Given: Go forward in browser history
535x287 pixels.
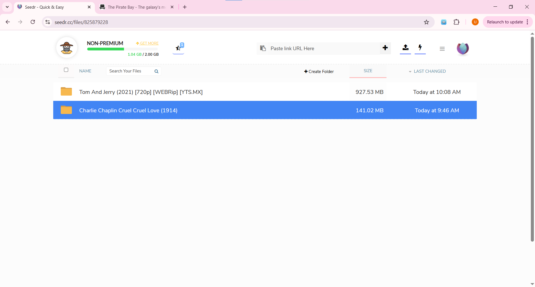Looking at the screenshot, I should pyautogui.click(x=20, y=22).
